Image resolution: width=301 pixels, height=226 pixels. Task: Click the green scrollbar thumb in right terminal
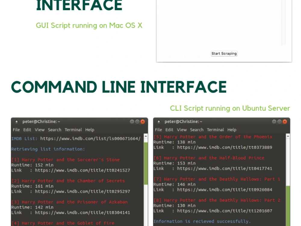(288, 206)
